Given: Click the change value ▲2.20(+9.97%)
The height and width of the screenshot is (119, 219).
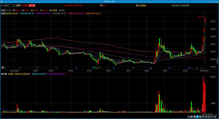Looking at the screenshot, I should click(x=74, y=6).
